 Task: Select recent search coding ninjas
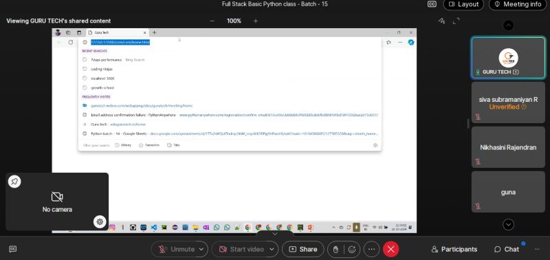[x=230, y=69]
